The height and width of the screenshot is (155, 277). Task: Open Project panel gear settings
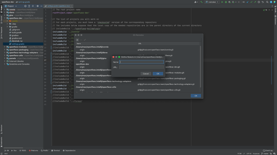37,6
